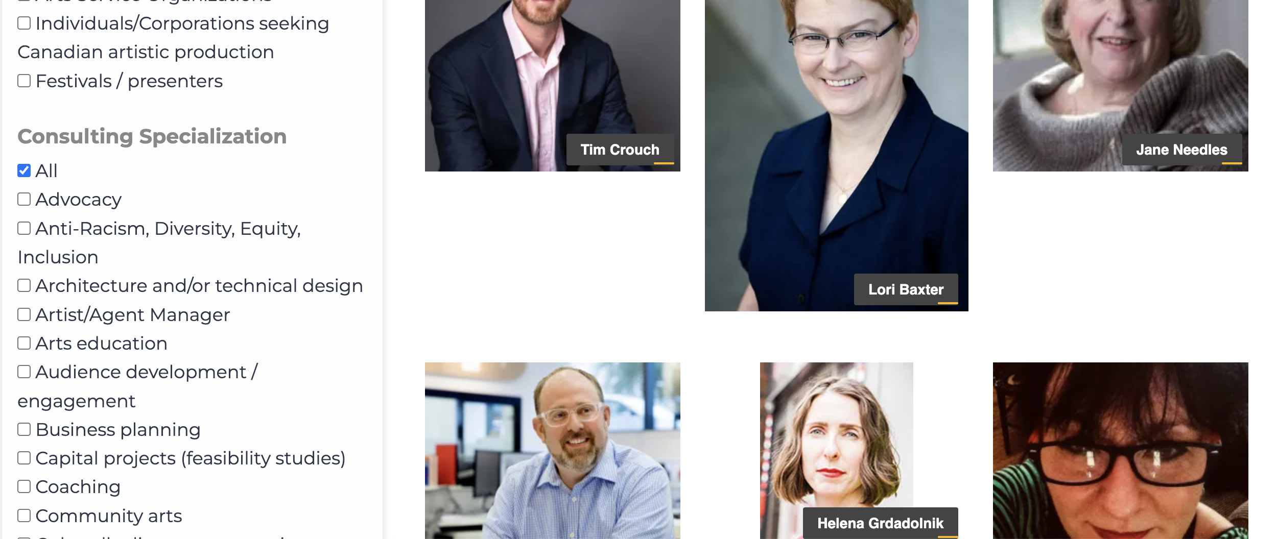Open Lori Baxter name label

click(x=906, y=289)
